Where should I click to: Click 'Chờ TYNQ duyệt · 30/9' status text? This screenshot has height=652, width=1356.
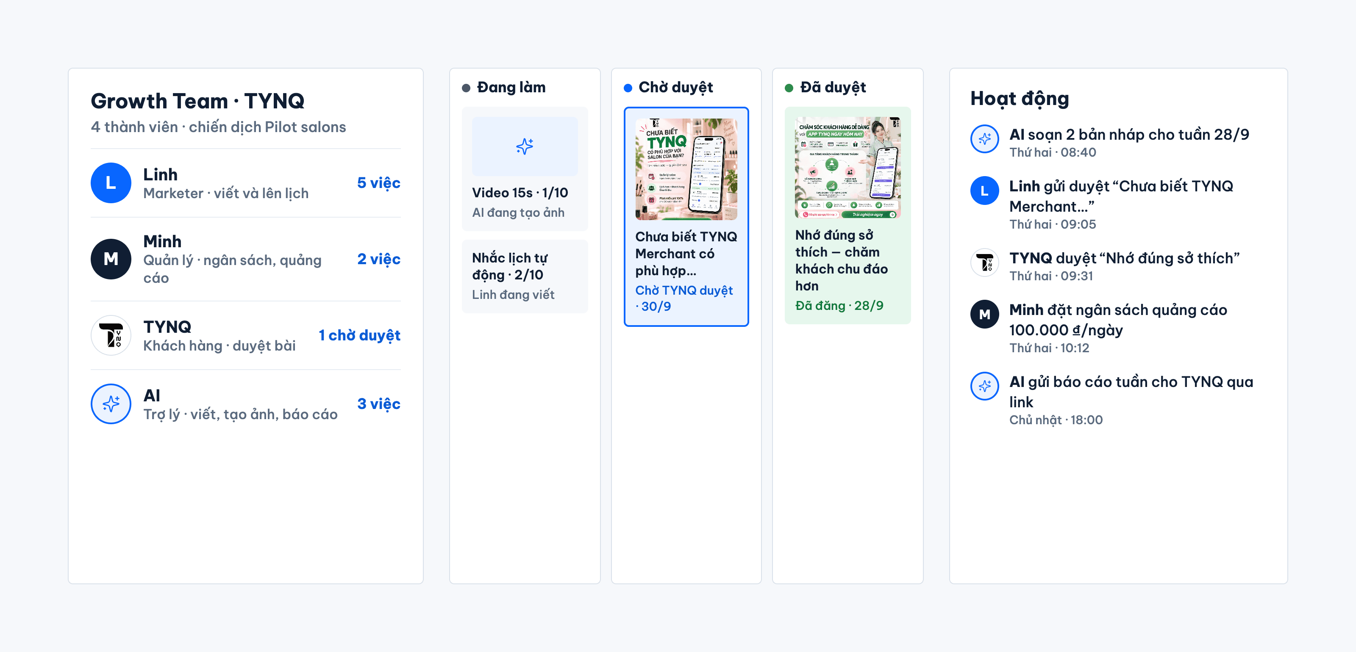pos(684,298)
